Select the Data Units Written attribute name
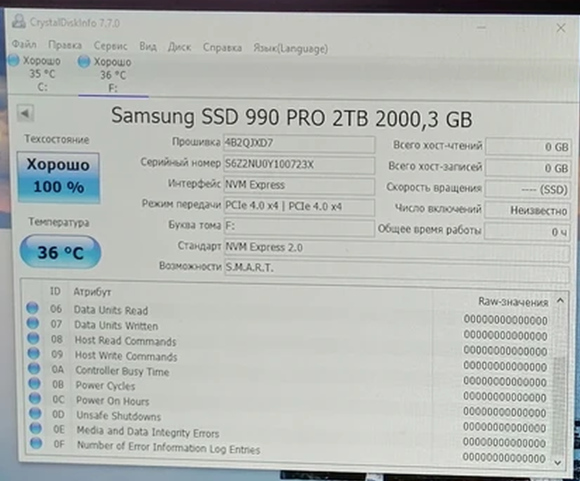 116,325
